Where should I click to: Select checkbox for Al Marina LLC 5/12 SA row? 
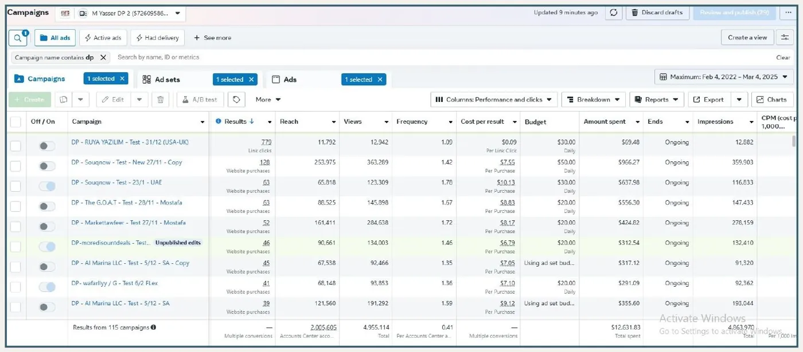coord(15,307)
